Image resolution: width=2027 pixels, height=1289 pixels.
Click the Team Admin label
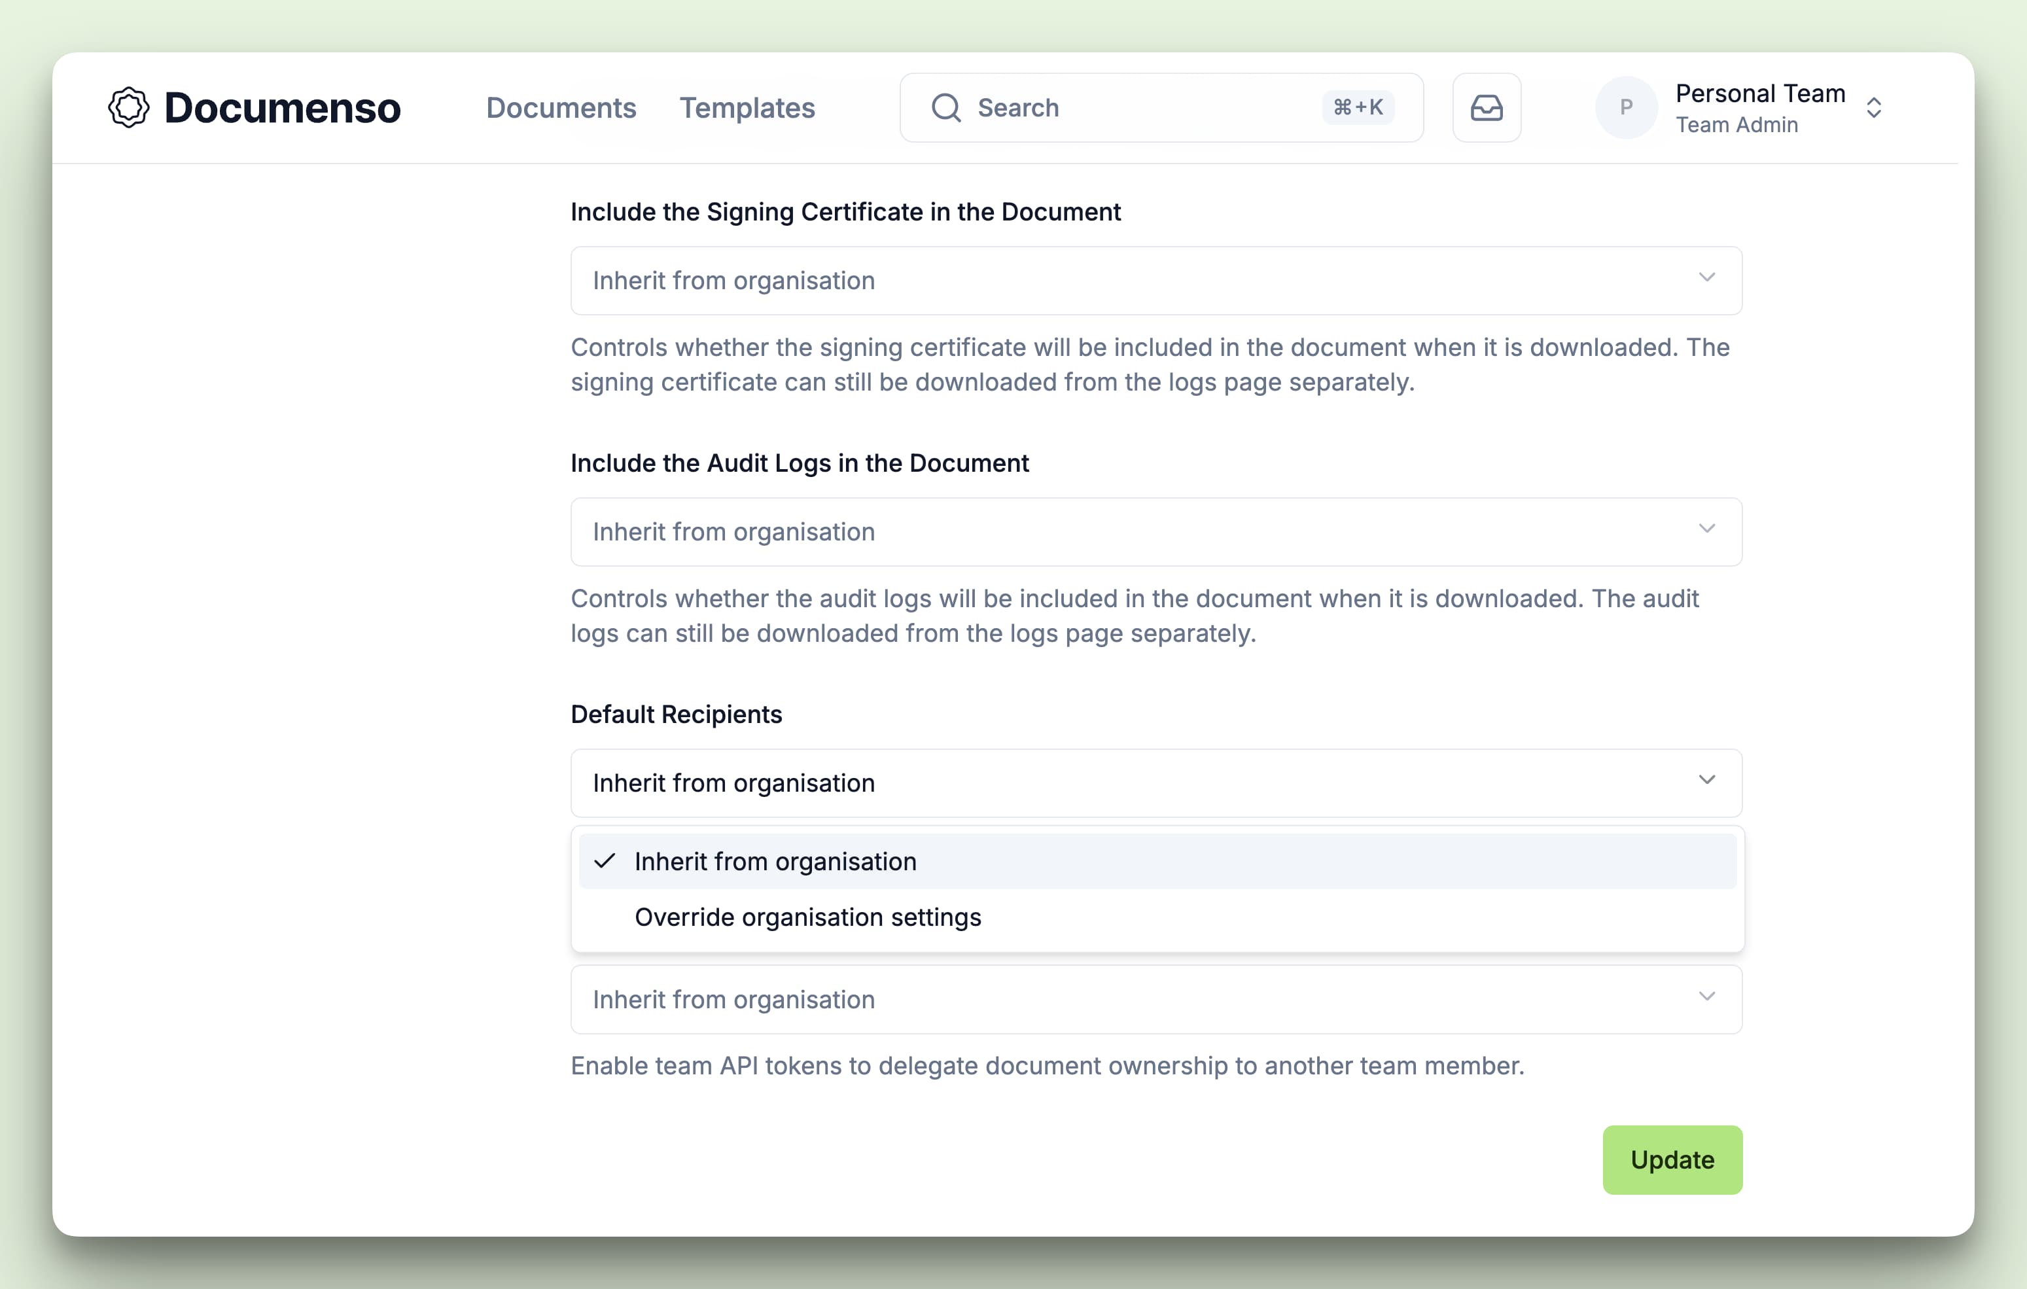pyautogui.click(x=1736, y=124)
